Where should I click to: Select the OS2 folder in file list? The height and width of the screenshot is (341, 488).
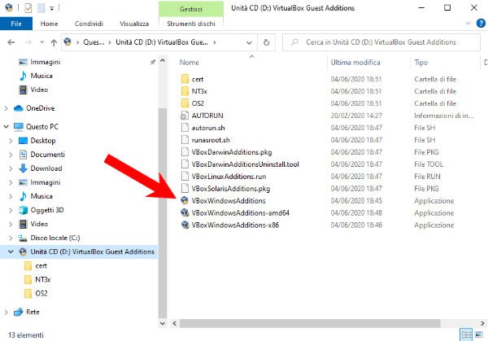coord(198,103)
